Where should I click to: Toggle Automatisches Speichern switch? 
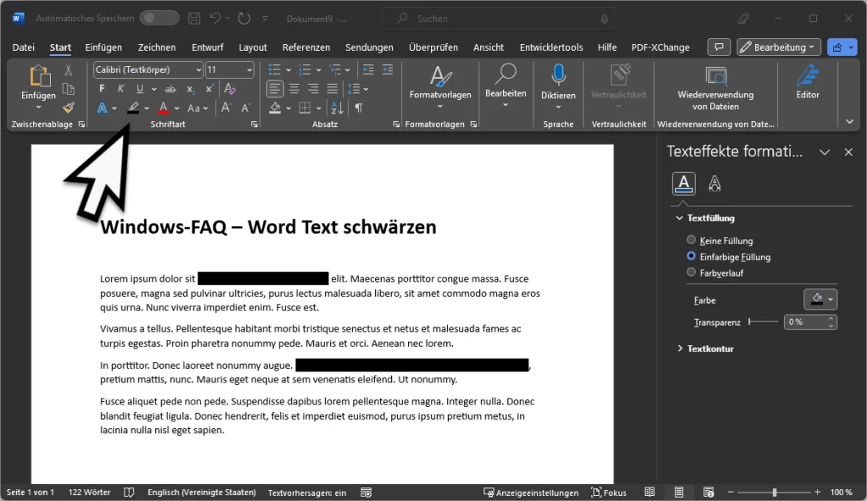click(159, 19)
